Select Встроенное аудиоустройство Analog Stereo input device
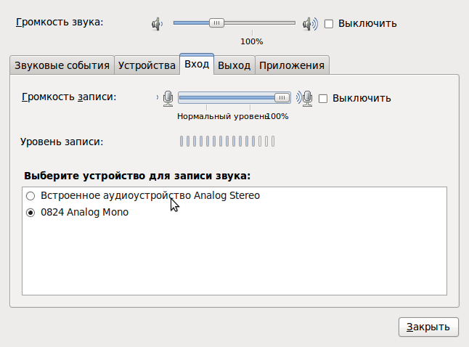This screenshot has width=469, height=347. click(30, 196)
